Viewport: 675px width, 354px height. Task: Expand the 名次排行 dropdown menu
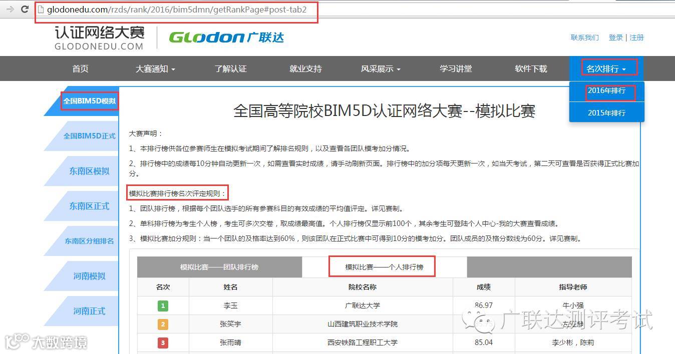pos(606,68)
